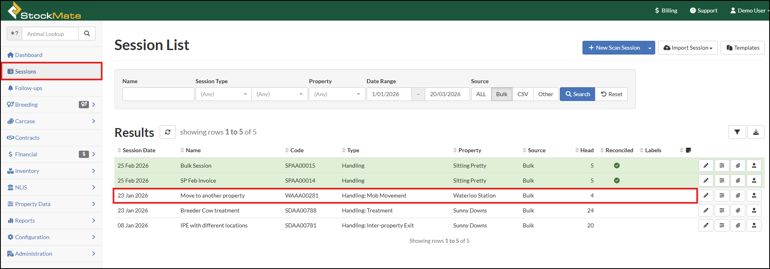
Task: Expand the New Scan Session dropdown arrow
Action: (x=650, y=48)
